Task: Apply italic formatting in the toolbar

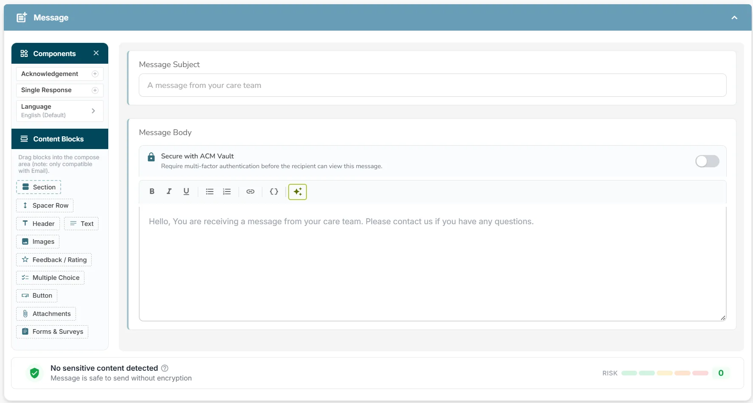Action: click(x=169, y=192)
